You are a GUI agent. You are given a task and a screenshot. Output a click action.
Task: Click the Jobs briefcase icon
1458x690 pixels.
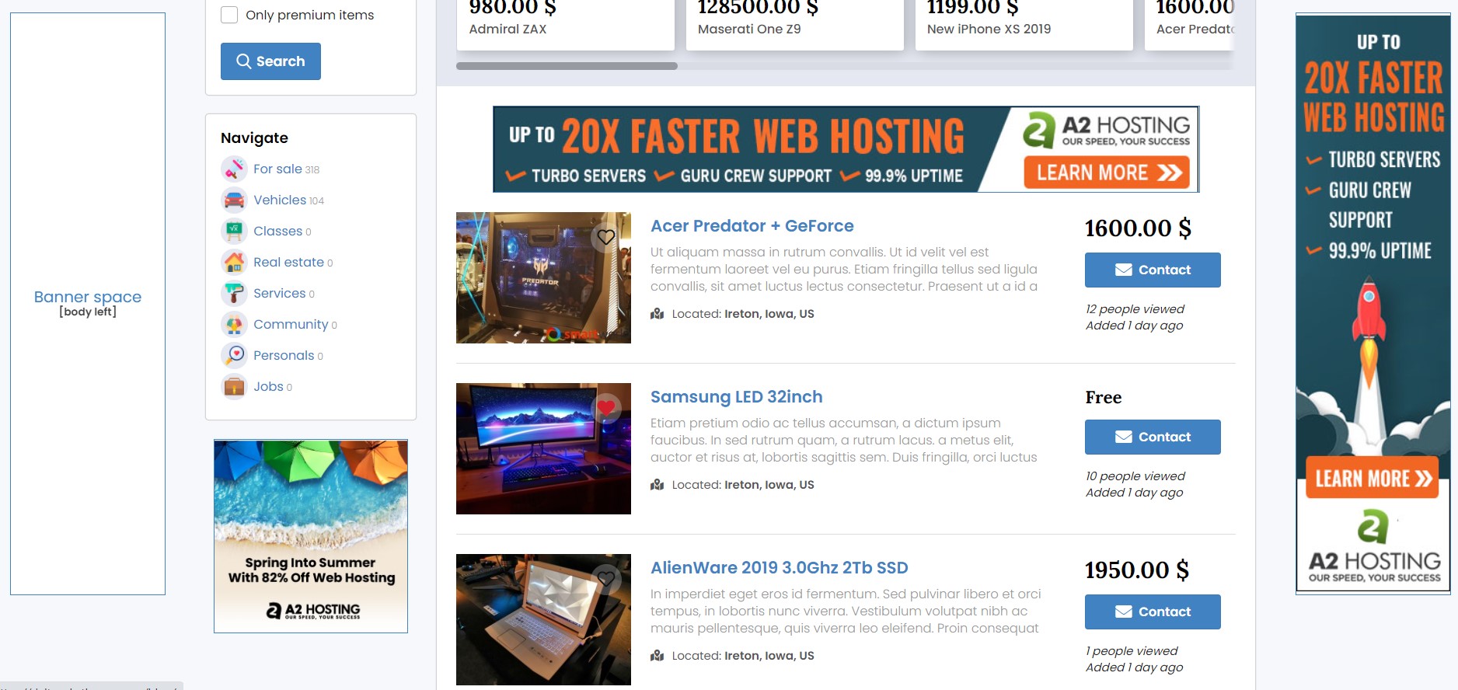[x=234, y=386]
